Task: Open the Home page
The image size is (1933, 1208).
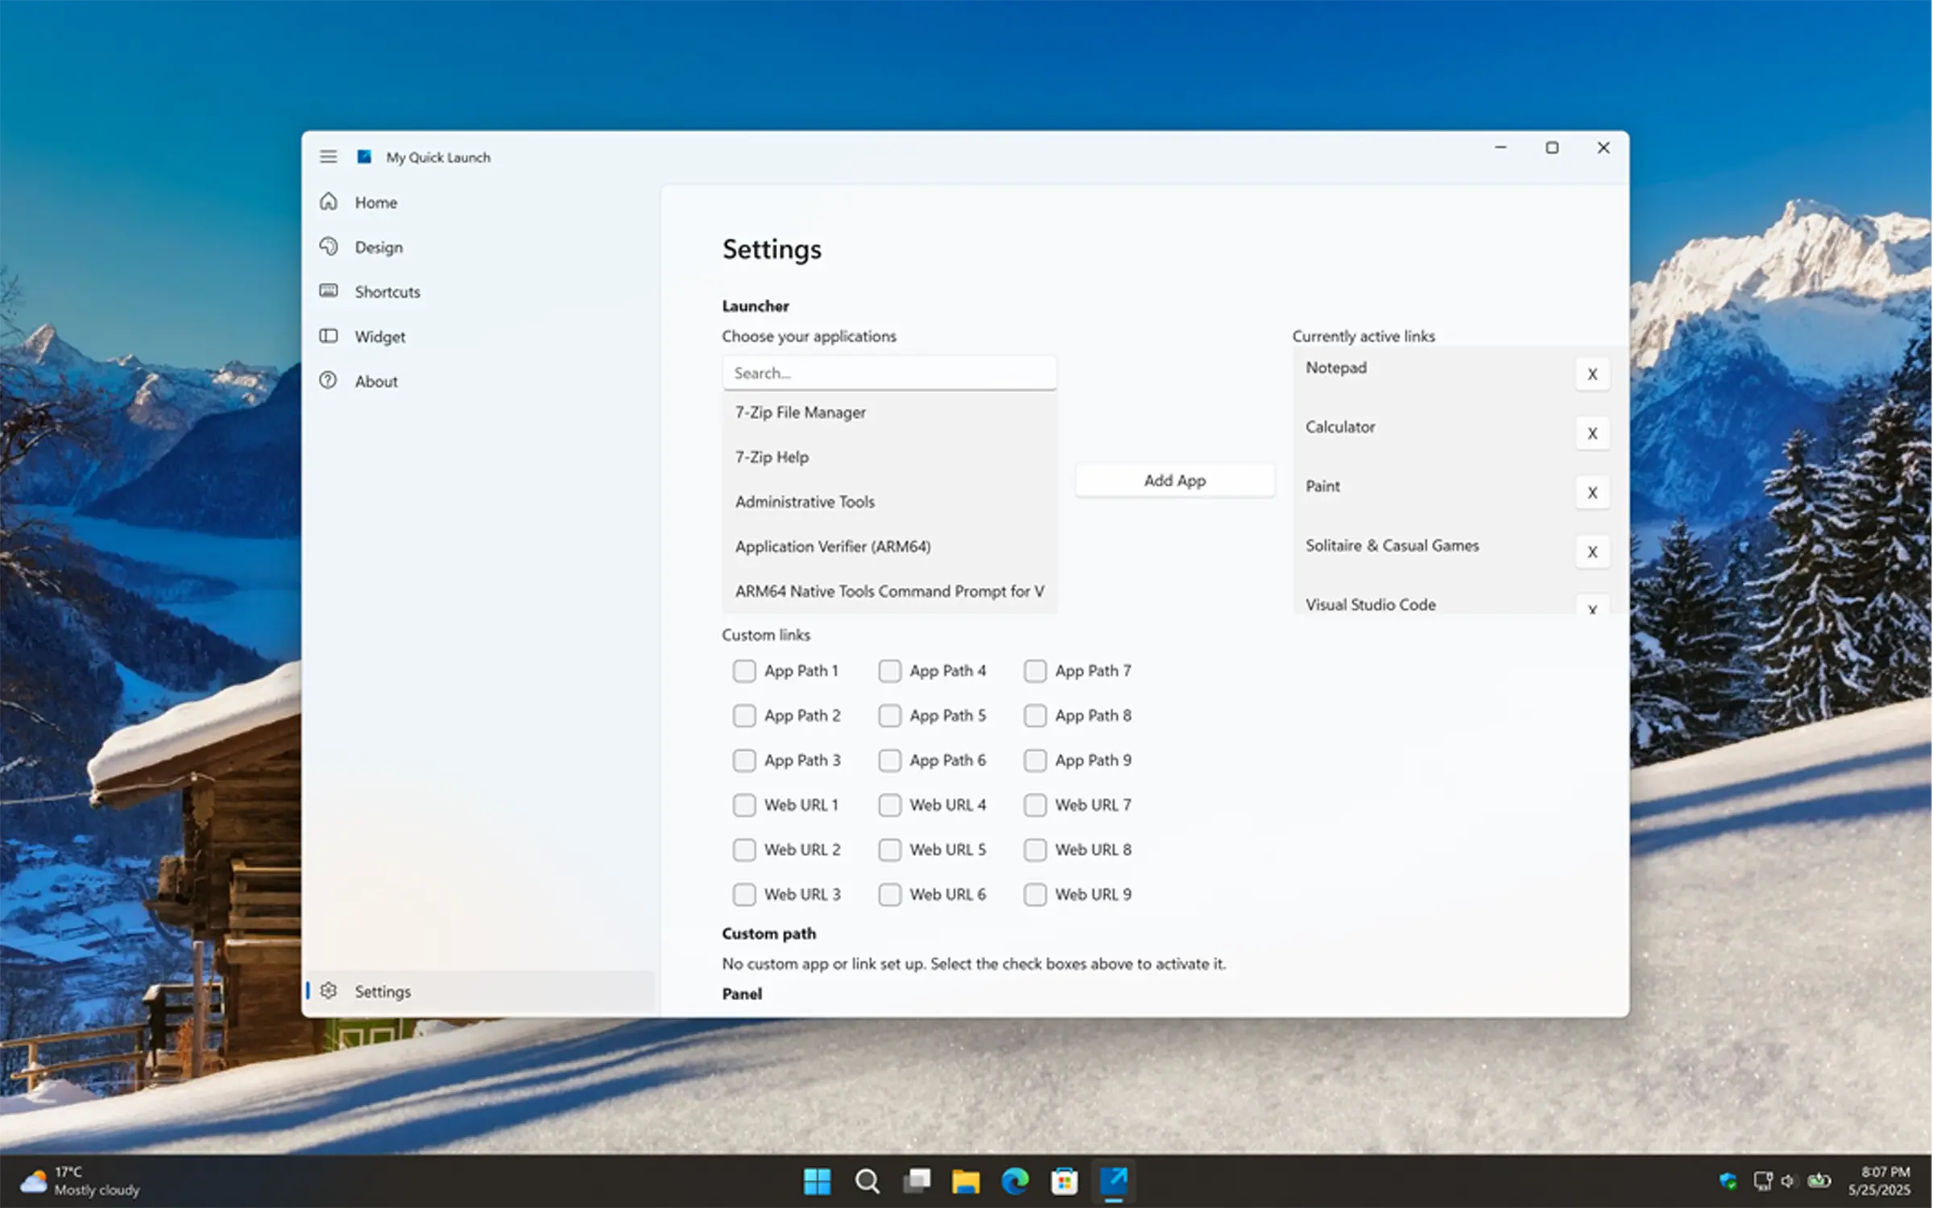Action: (482, 202)
